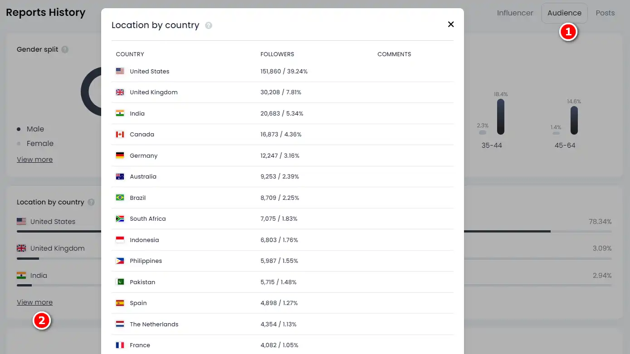Click View more under Location by country

coord(35,302)
